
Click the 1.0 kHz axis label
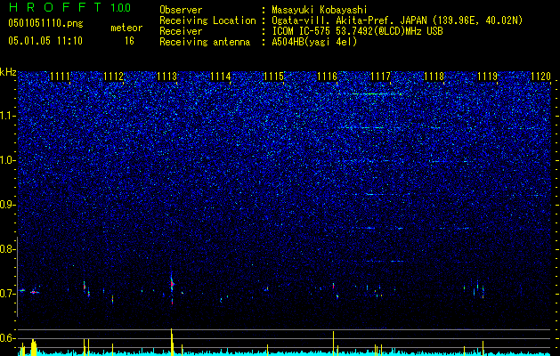click(x=7, y=160)
